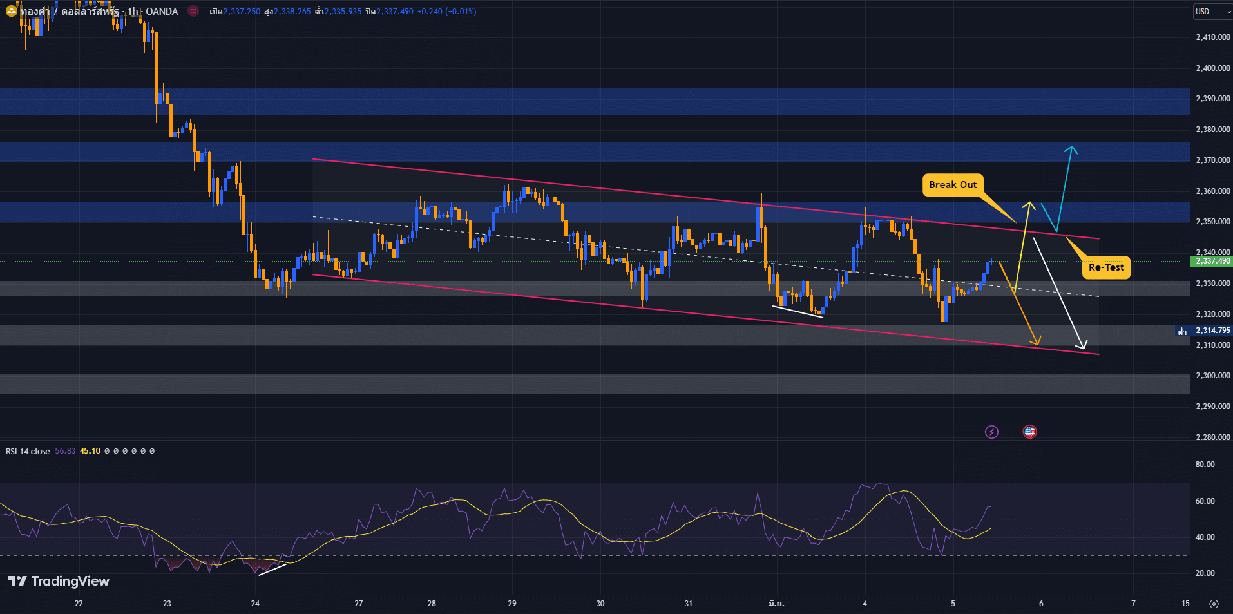1233x614 pixels.
Task: Select the Break Out callout label
Action: click(953, 185)
